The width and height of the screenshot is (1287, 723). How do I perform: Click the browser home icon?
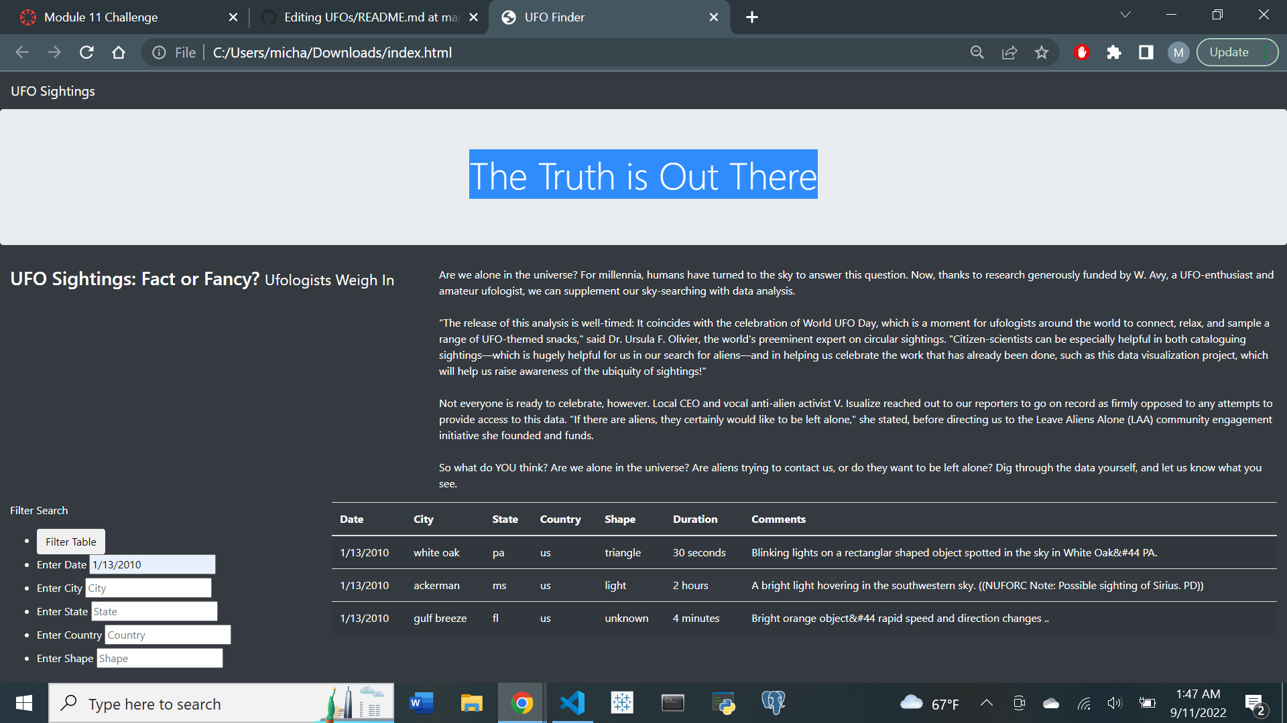point(119,52)
